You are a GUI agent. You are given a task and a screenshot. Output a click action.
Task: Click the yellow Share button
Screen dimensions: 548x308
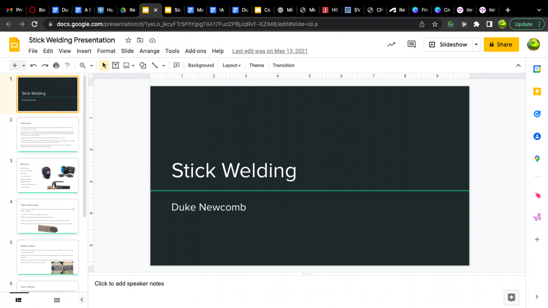click(x=501, y=44)
